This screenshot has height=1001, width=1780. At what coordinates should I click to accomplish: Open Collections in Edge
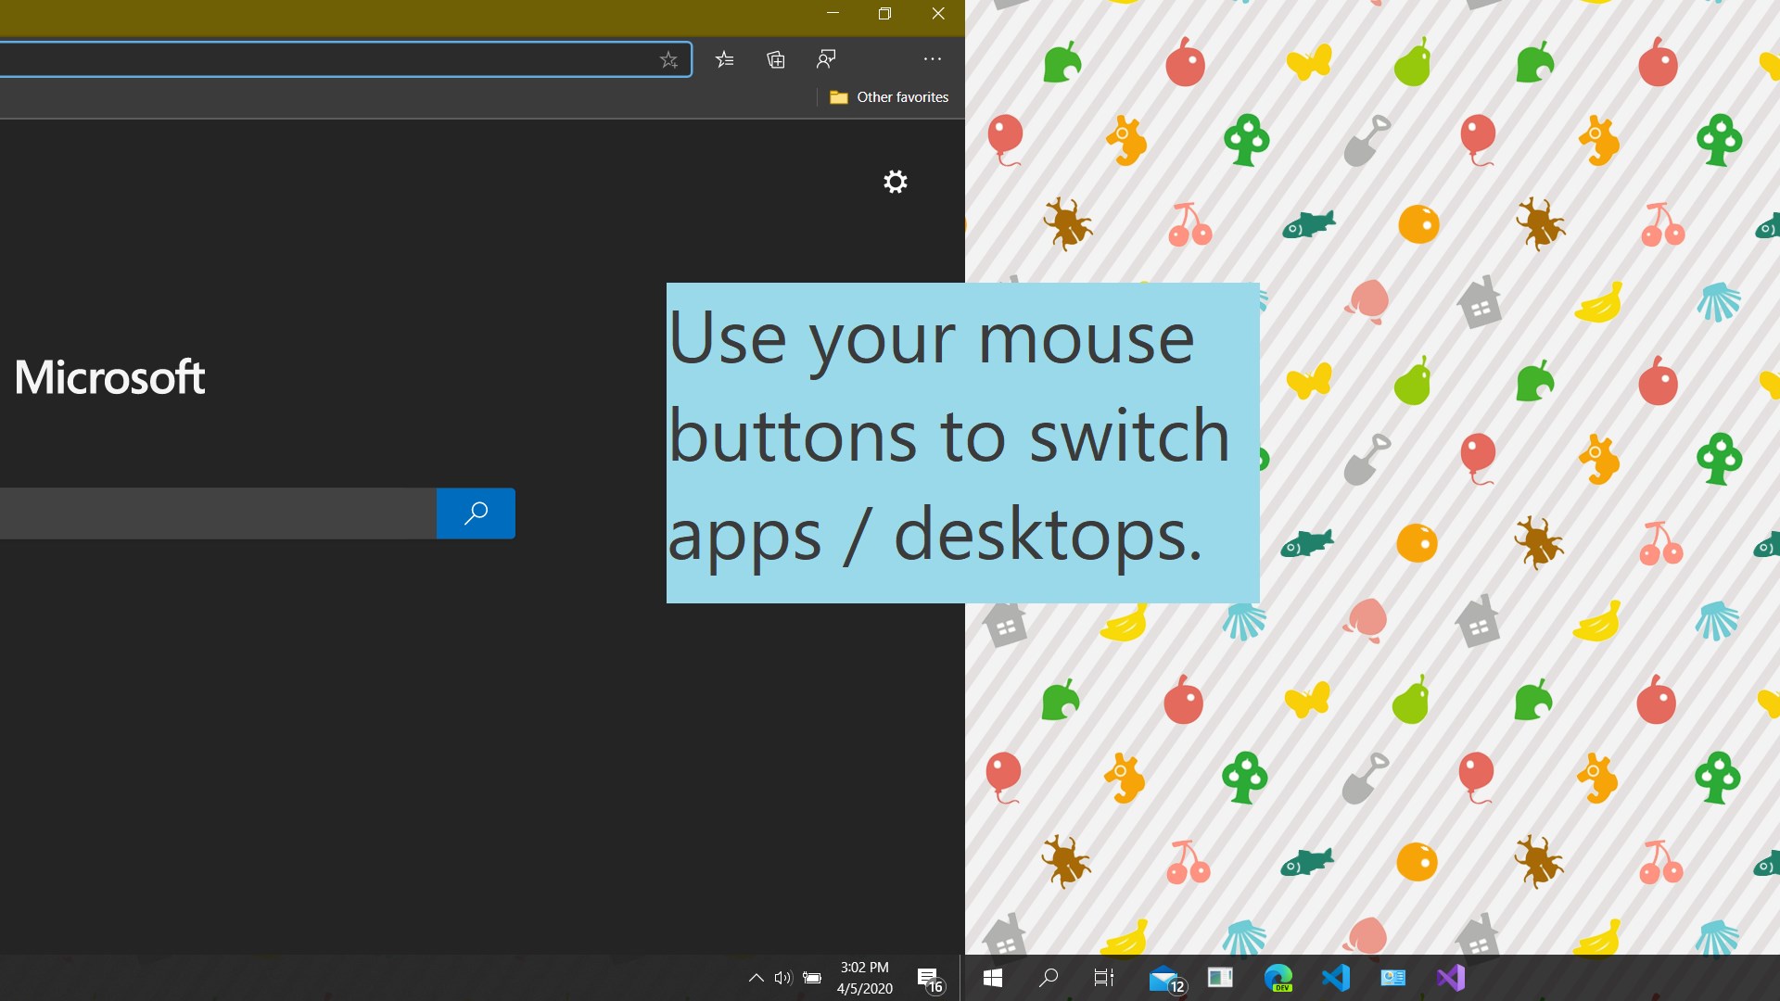[776, 58]
